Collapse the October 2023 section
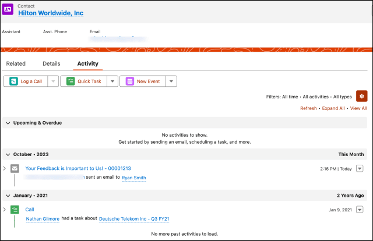Viewport: 373px width, 241px height. (x=8, y=154)
